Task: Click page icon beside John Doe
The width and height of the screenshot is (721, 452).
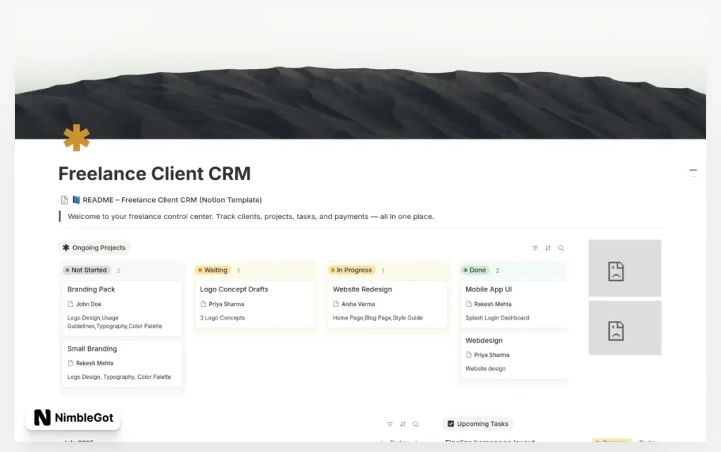Action: click(x=70, y=304)
